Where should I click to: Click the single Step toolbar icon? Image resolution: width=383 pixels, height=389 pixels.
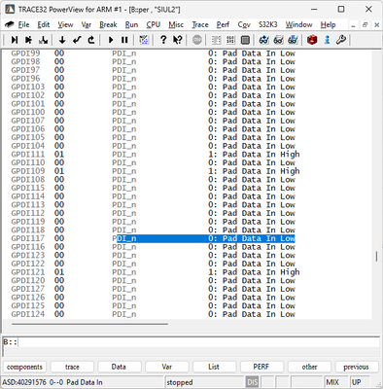(x=15, y=40)
